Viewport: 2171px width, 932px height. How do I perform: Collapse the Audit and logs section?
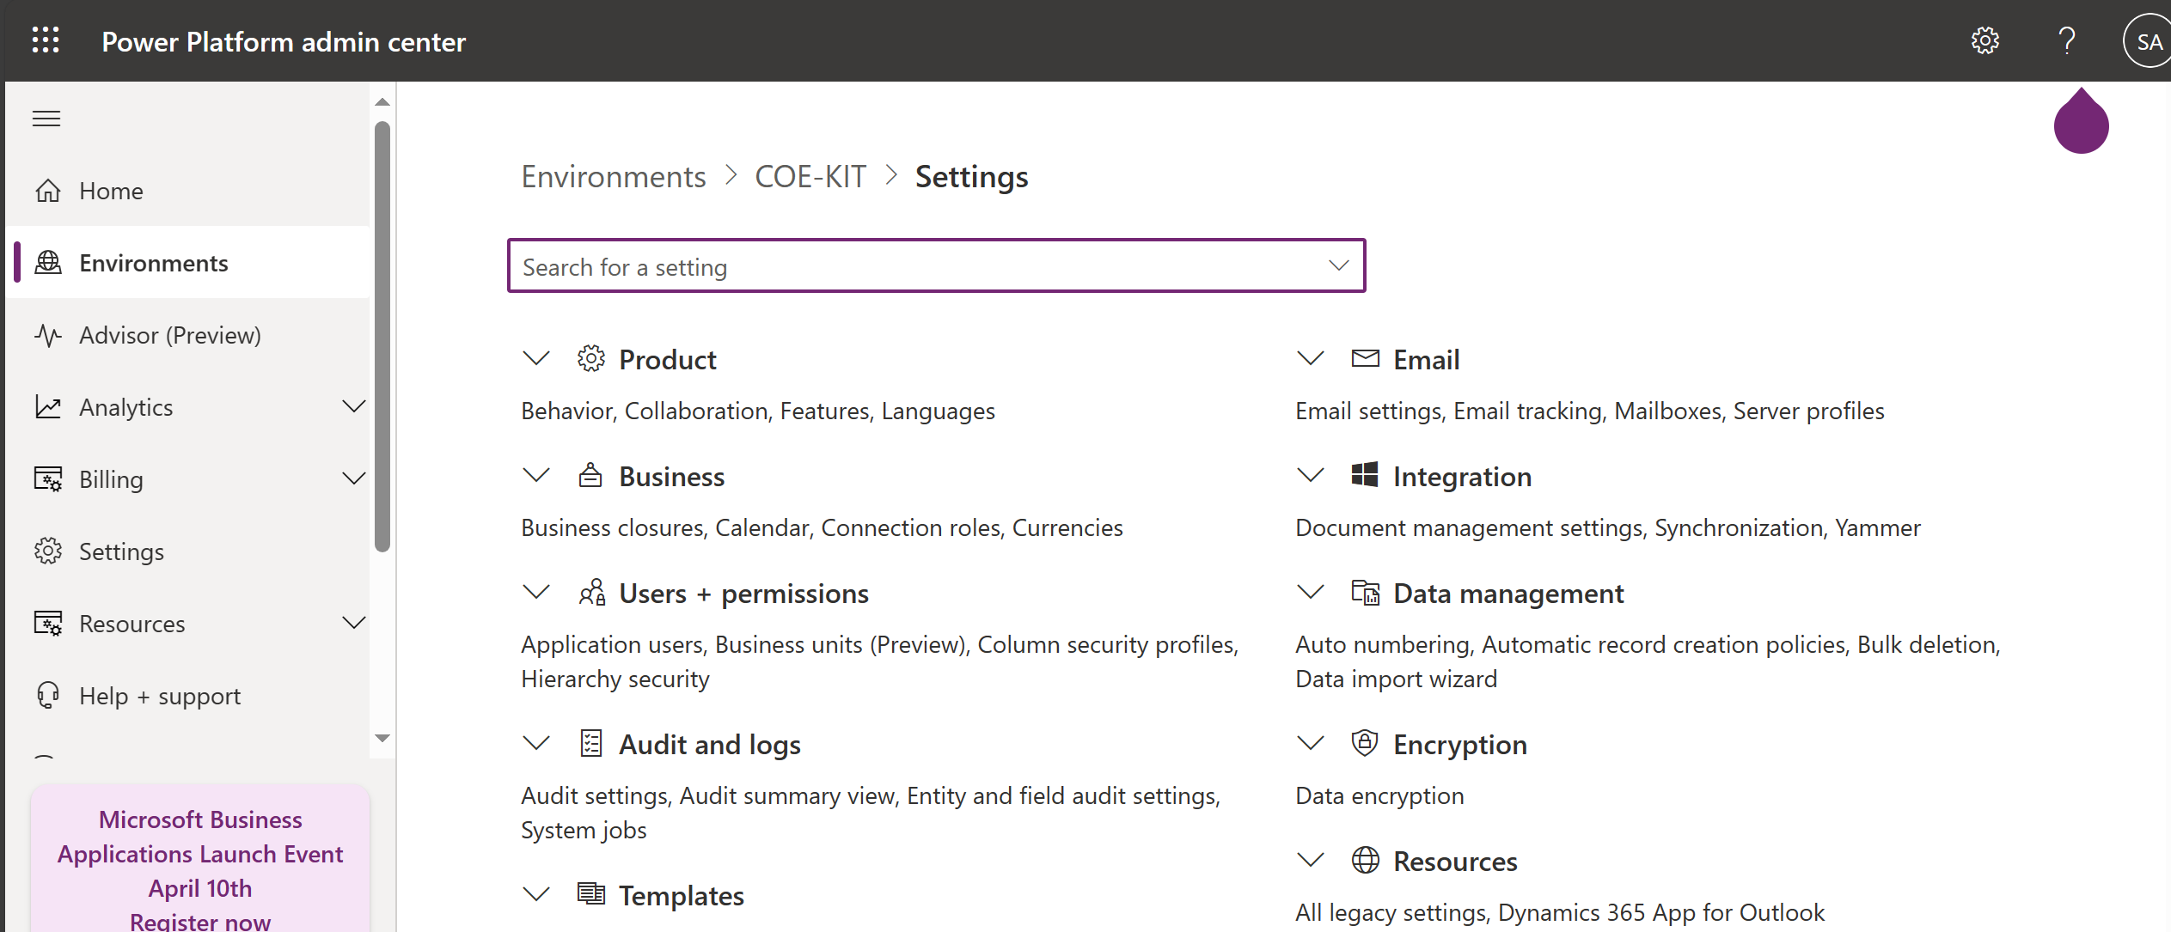tap(536, 743)
